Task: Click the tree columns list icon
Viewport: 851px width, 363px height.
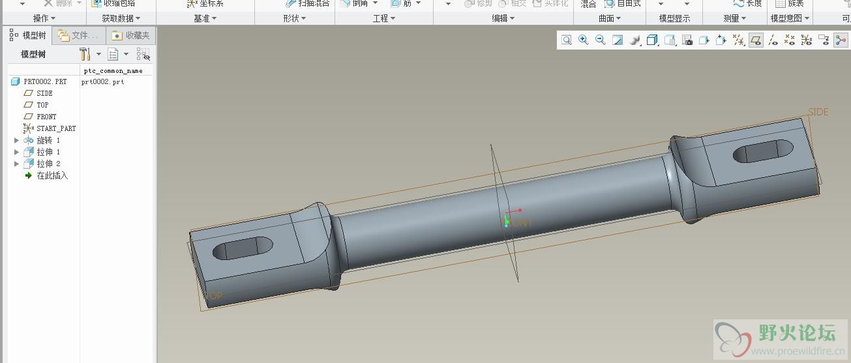Action: click(x=113, y=54)
